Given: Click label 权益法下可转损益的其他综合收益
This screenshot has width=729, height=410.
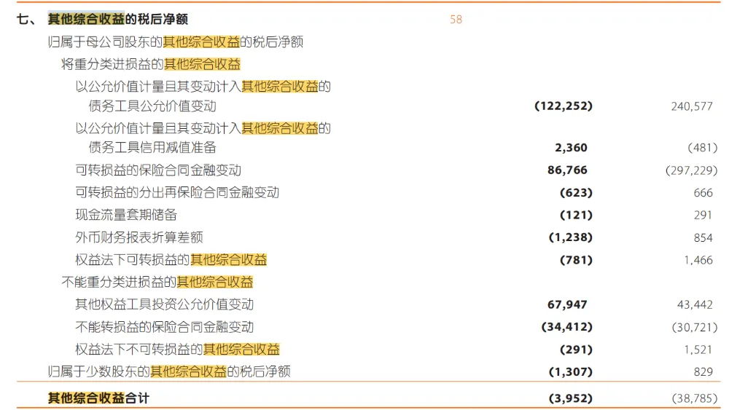Looking at the screenshot, I should 171,260.
